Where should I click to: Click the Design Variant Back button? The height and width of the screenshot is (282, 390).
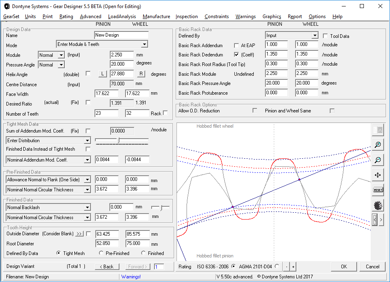[107, 267]
